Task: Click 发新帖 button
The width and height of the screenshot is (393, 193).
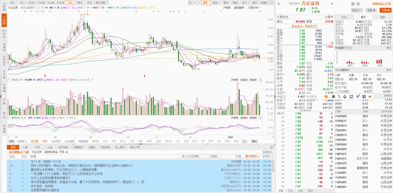Action: [x=215, y=156]
